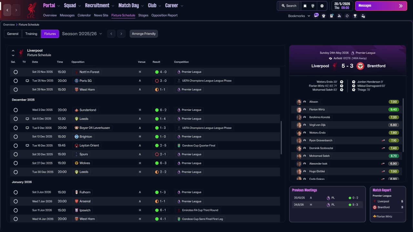Click the Overview breadcrumb link

tap(9, 25)
